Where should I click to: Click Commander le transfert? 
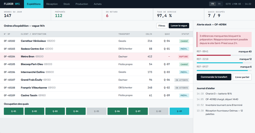214,77
